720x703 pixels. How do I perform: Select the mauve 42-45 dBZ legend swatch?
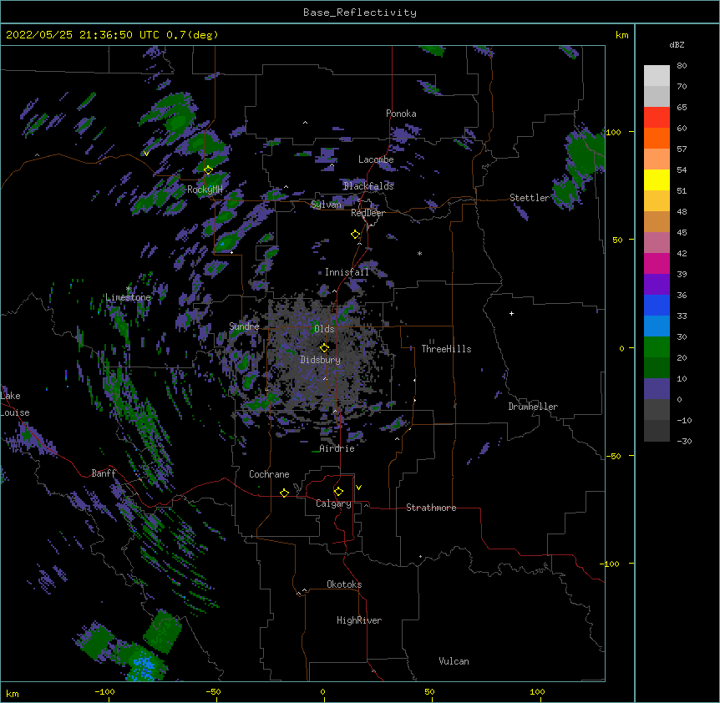[x=657, y=243]
